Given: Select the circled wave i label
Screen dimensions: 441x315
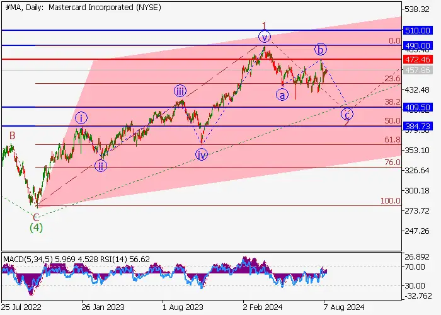Looking at the screenshot, I should [81, 118].
